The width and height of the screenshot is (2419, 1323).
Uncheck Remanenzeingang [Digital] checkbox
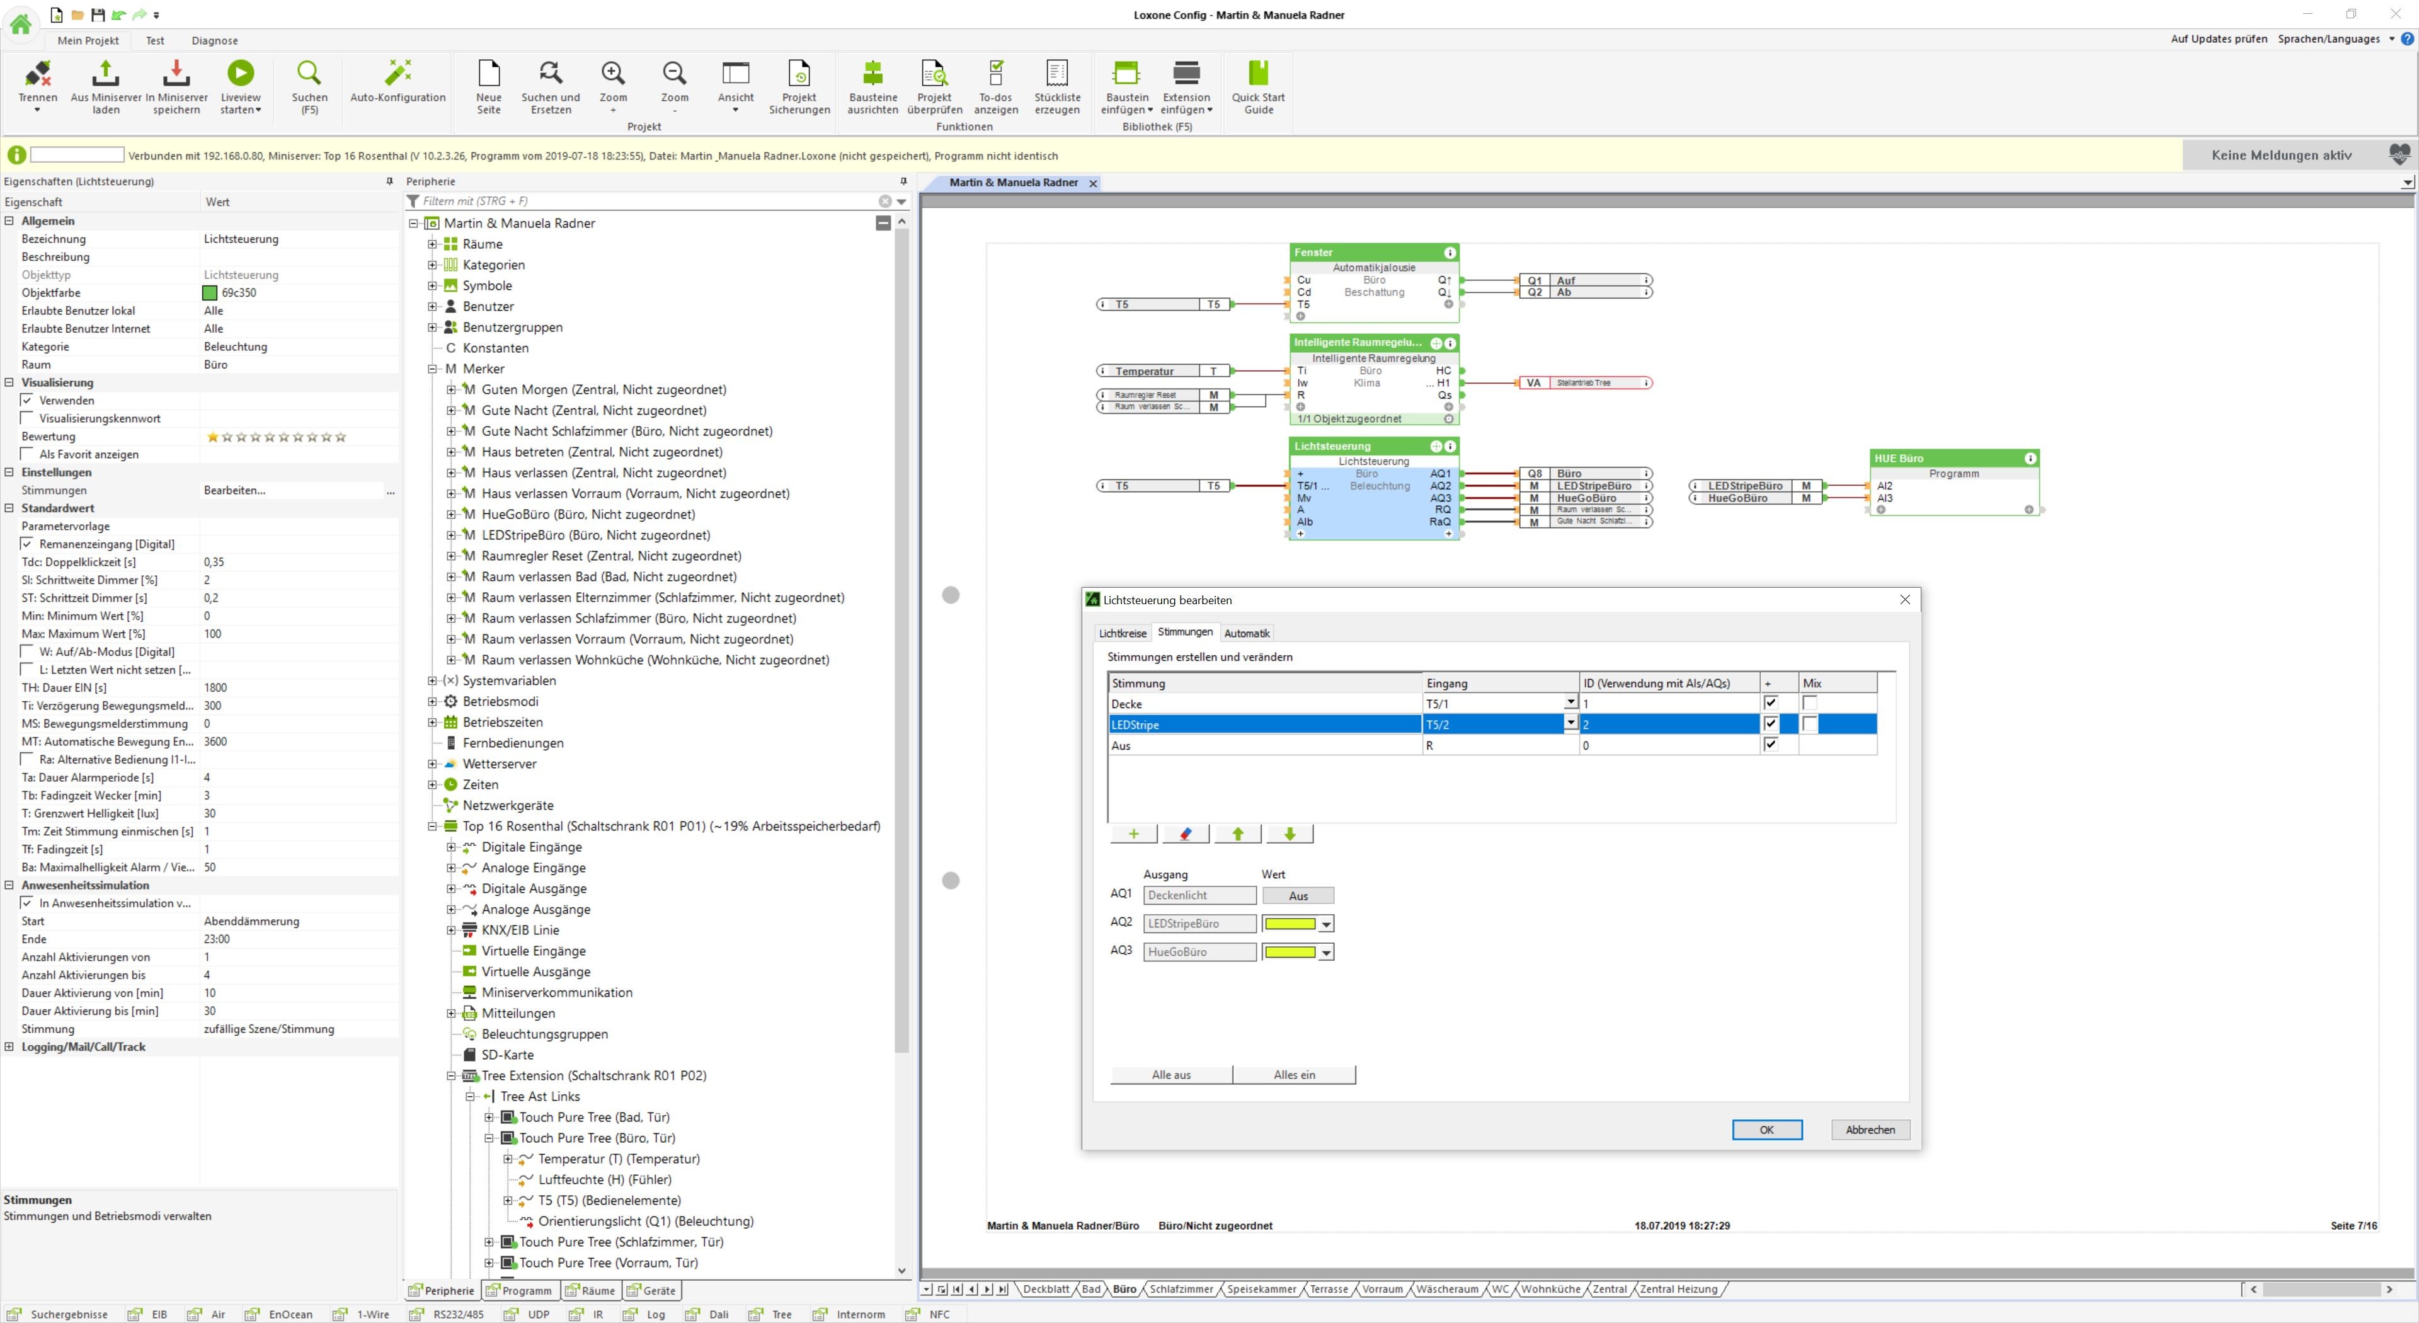click(27, 544)
